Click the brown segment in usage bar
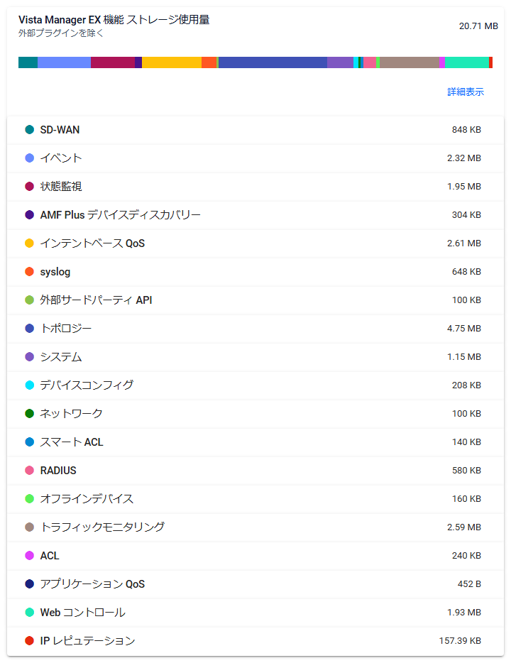This screenshot has width=511, height=663. [410, 62]
